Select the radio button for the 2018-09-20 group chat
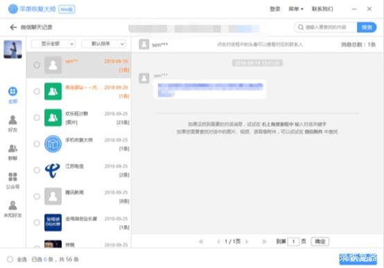 pos(37,91)
